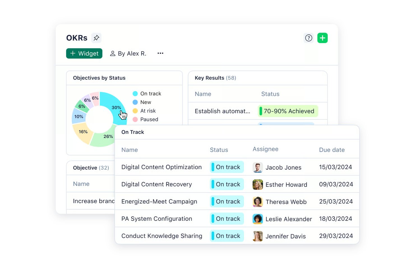Click the Name column header in Key Results
This screenshot has height=276, width=415.
point(203,94)
